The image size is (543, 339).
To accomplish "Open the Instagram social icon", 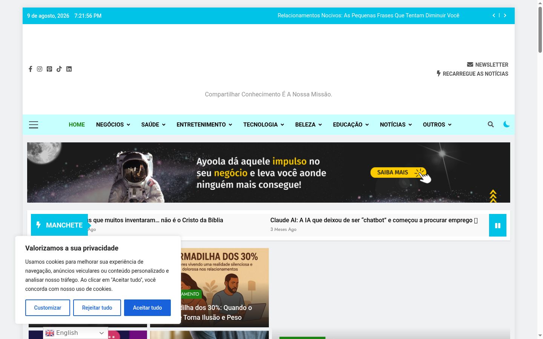I will 40,69.
